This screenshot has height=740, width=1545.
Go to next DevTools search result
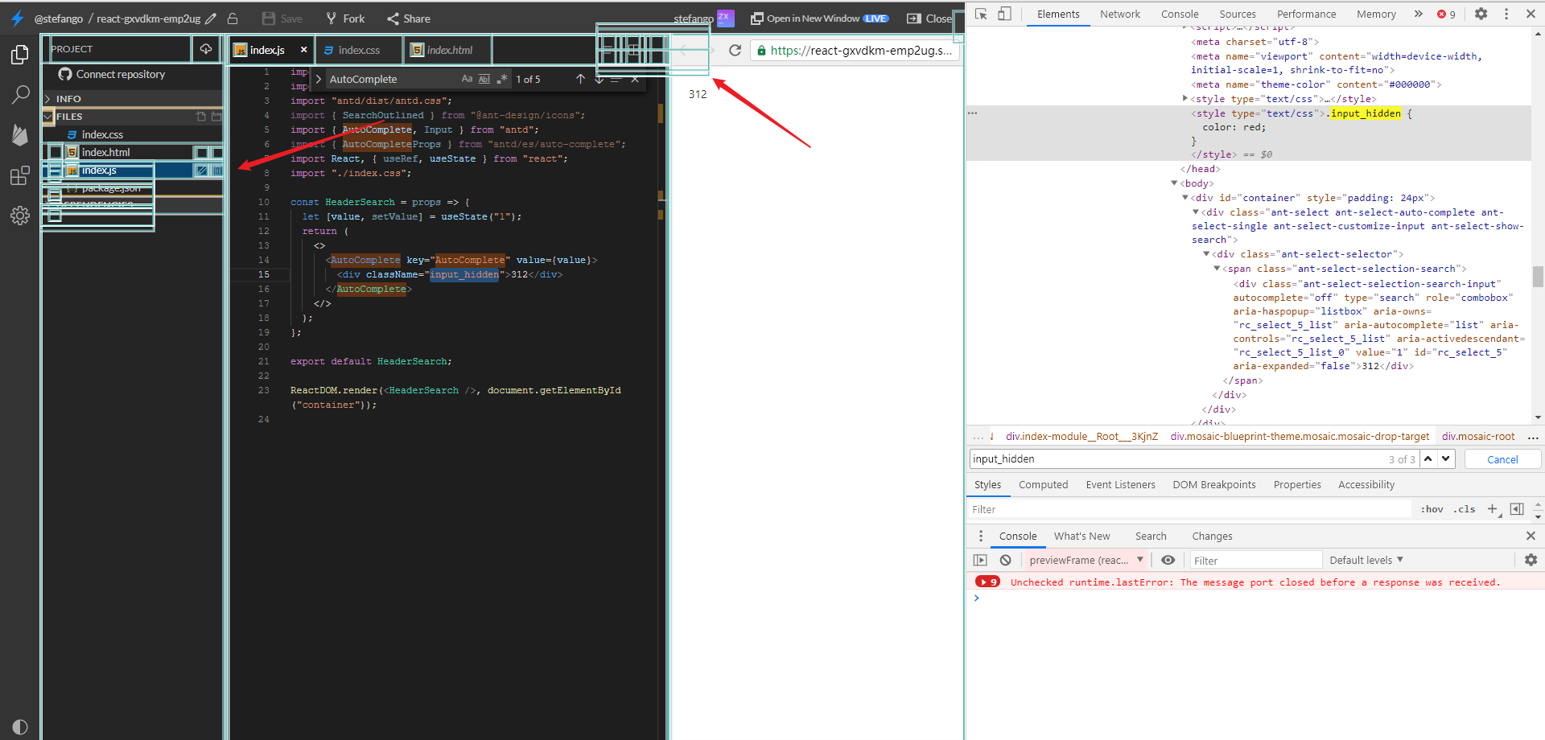(1446, 458)
